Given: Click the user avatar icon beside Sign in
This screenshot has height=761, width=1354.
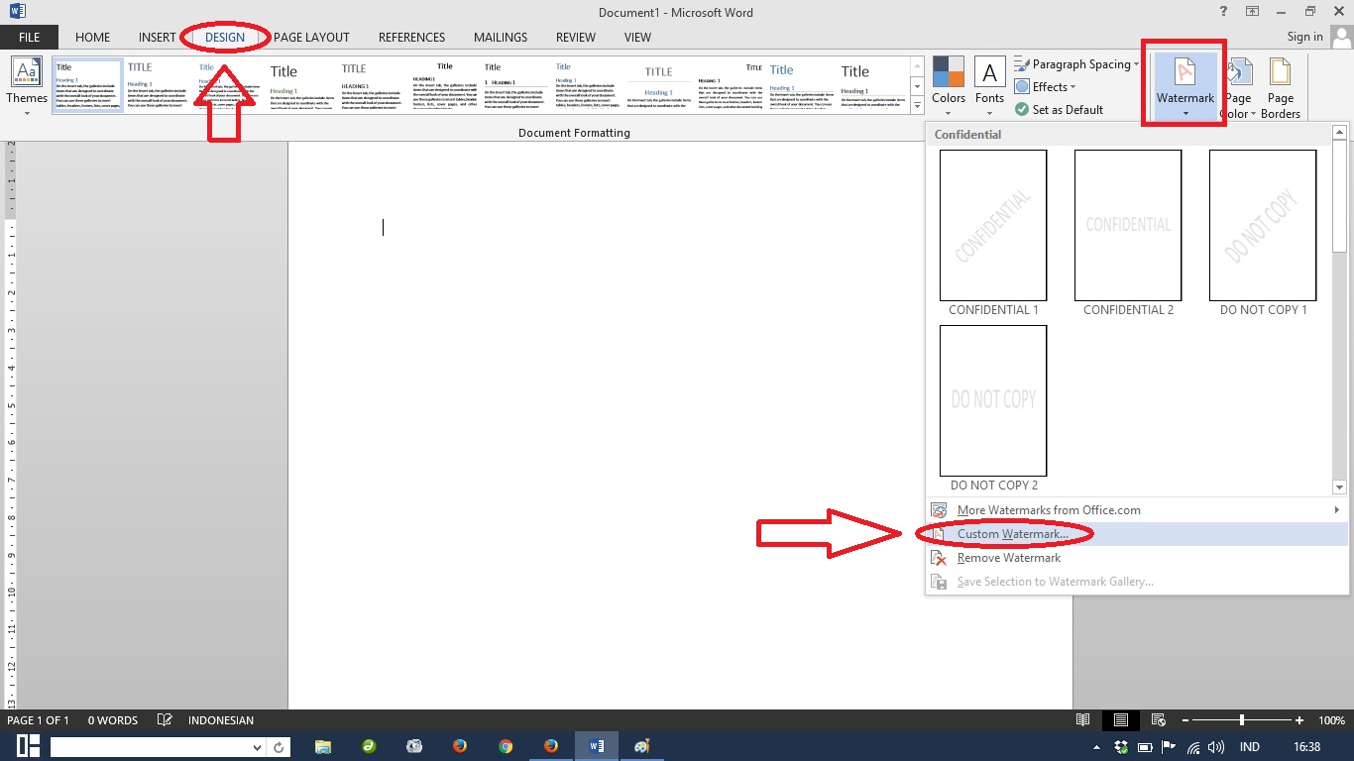Looking at the screenshot, I should [x=1340, y=38].
